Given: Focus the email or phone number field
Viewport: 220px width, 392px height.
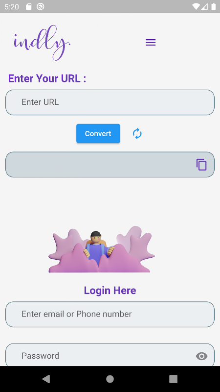Looking at the screenshot, I should [110, 314].
